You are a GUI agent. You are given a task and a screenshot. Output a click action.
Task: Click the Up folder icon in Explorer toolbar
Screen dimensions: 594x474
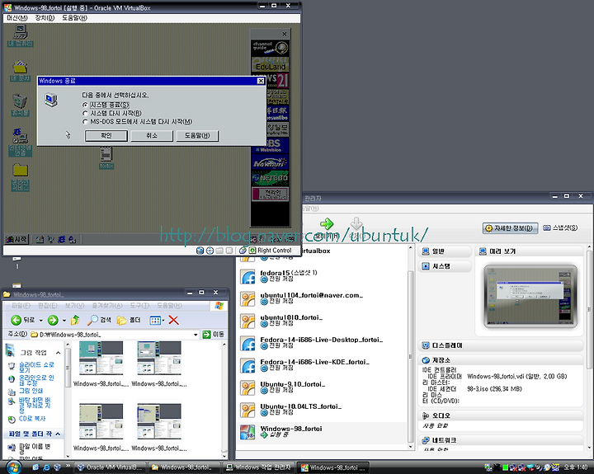tap(75, 321)
